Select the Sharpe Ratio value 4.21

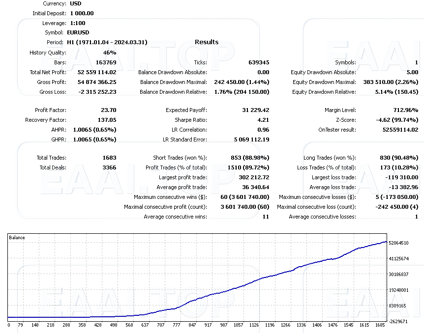click(263, 120)
